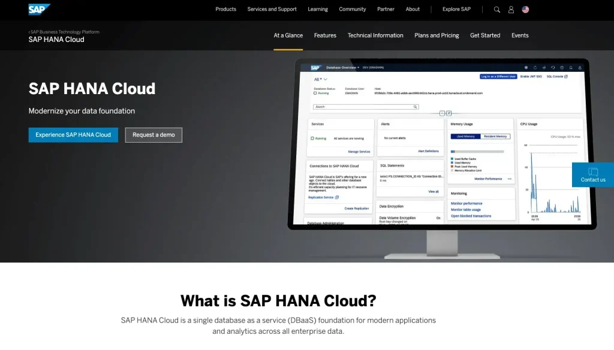Switch to the Plans and Pricing tab

(437, 35)
